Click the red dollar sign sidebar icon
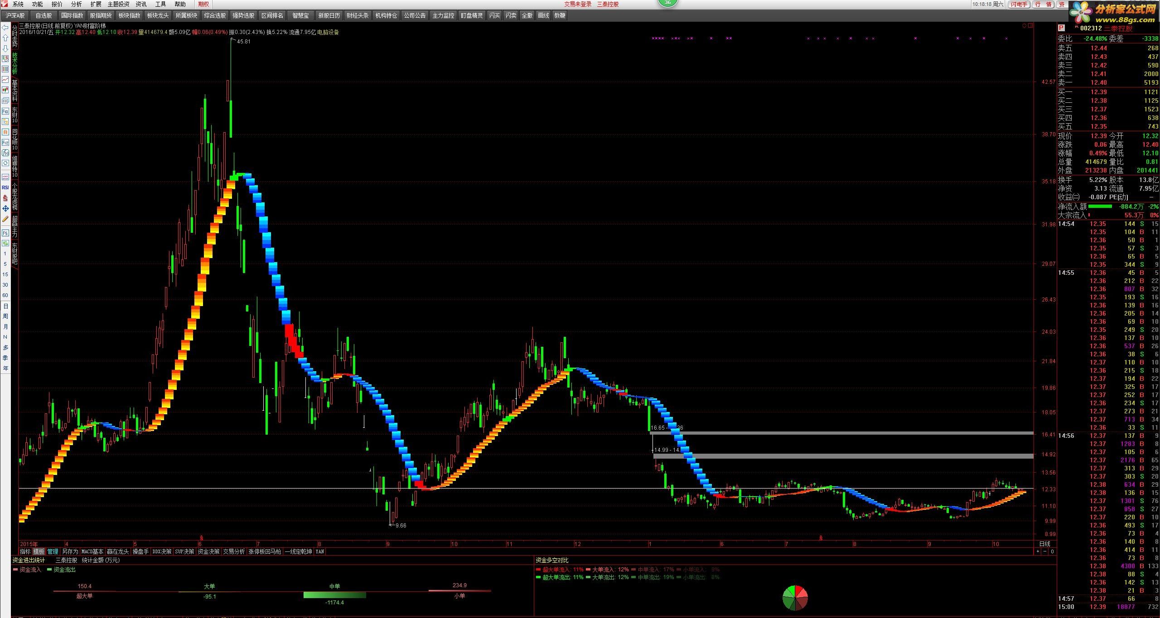The height and width of the screenshot is (618, 1160). pyautogui.click(x=5, y=198)
